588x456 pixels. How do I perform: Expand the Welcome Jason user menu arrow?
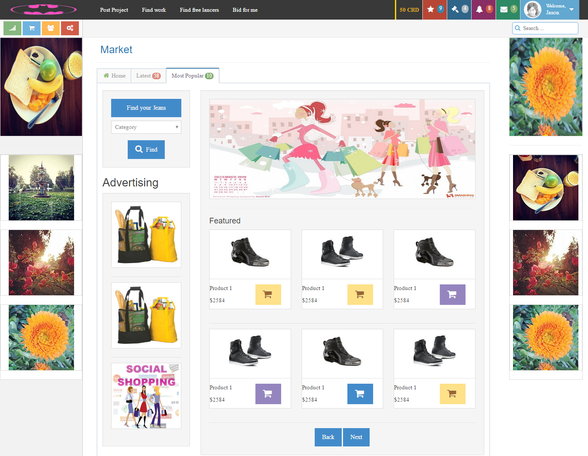point(571,10)
